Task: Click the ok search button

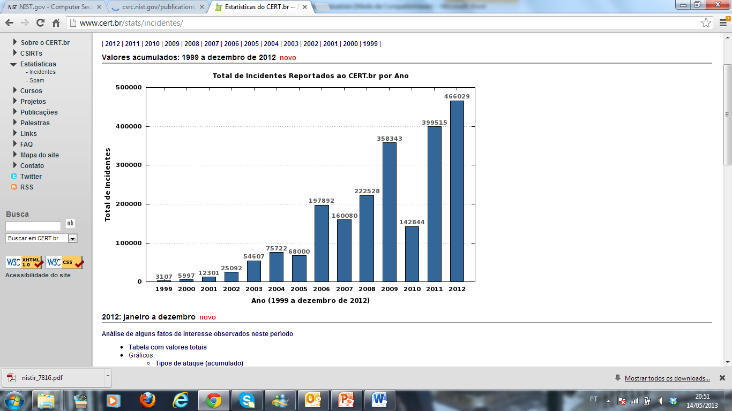Action: 70,224
